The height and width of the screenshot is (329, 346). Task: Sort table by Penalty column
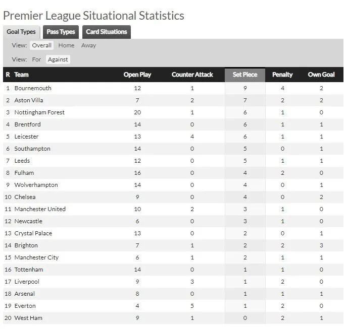[x=282, y=75]
